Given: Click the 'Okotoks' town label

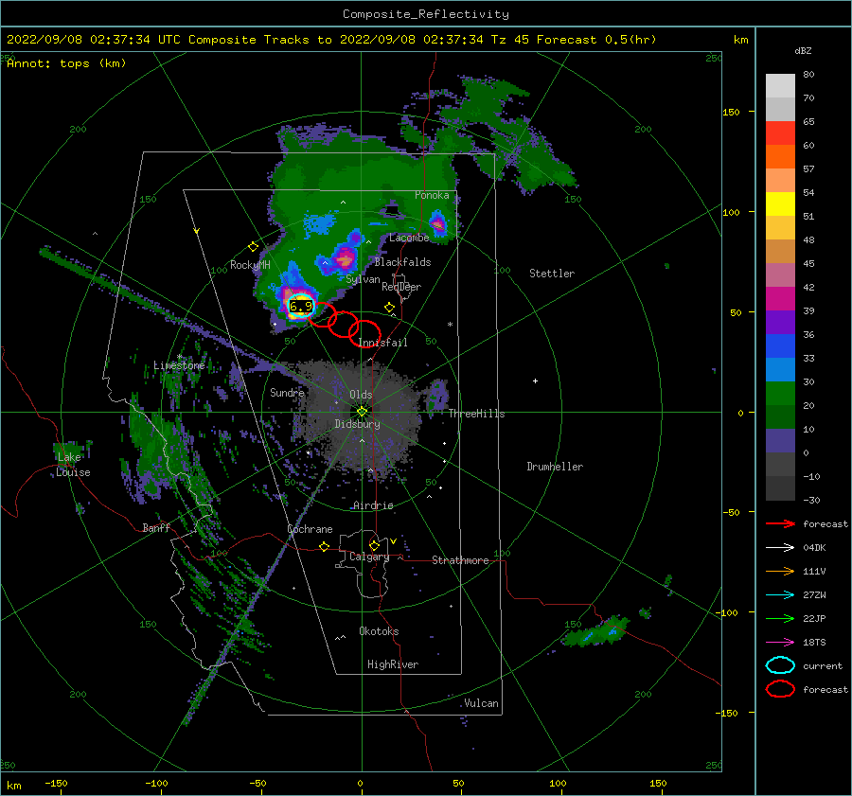Looking at the screenshot, I should click(x=379, y=631).
